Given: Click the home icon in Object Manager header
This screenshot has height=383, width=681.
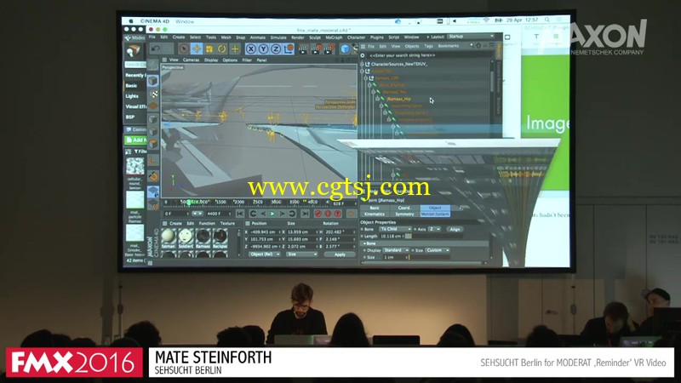Looking at the screenshot, I should tap(478, 46).
